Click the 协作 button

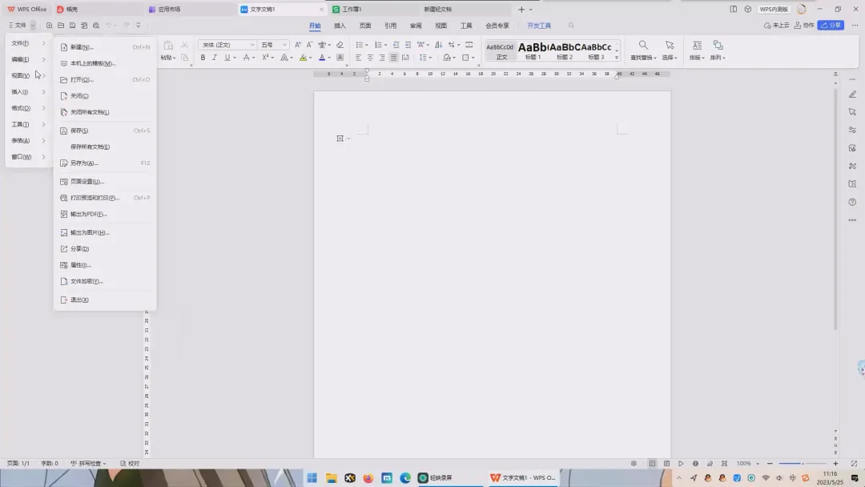click(804, 26)
